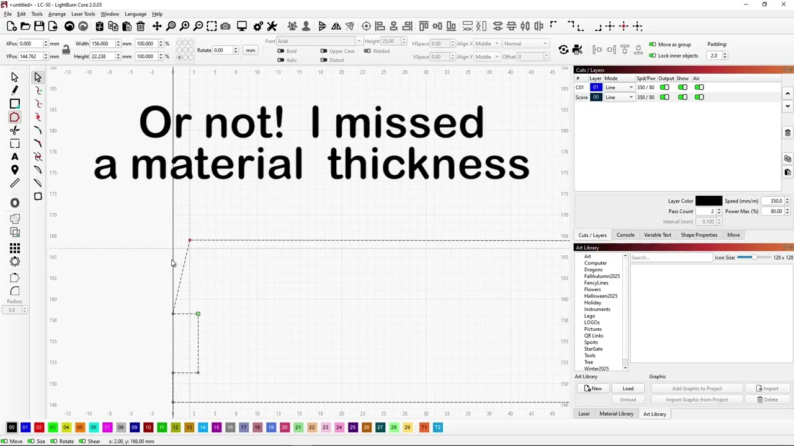The image size is (794, 446).
Task: Open the Arrange menu
Action: [56, 14]
